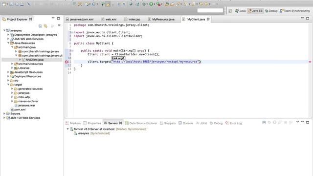Toggle fold on import lines at line 3
Screen dimensions: 313x176
point(72,32)
